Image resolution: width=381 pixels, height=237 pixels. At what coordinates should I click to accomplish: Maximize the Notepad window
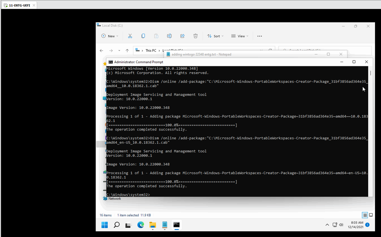(328, 54)
